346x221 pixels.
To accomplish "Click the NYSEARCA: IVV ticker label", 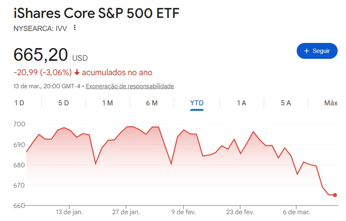I will [x=40, y=28].
